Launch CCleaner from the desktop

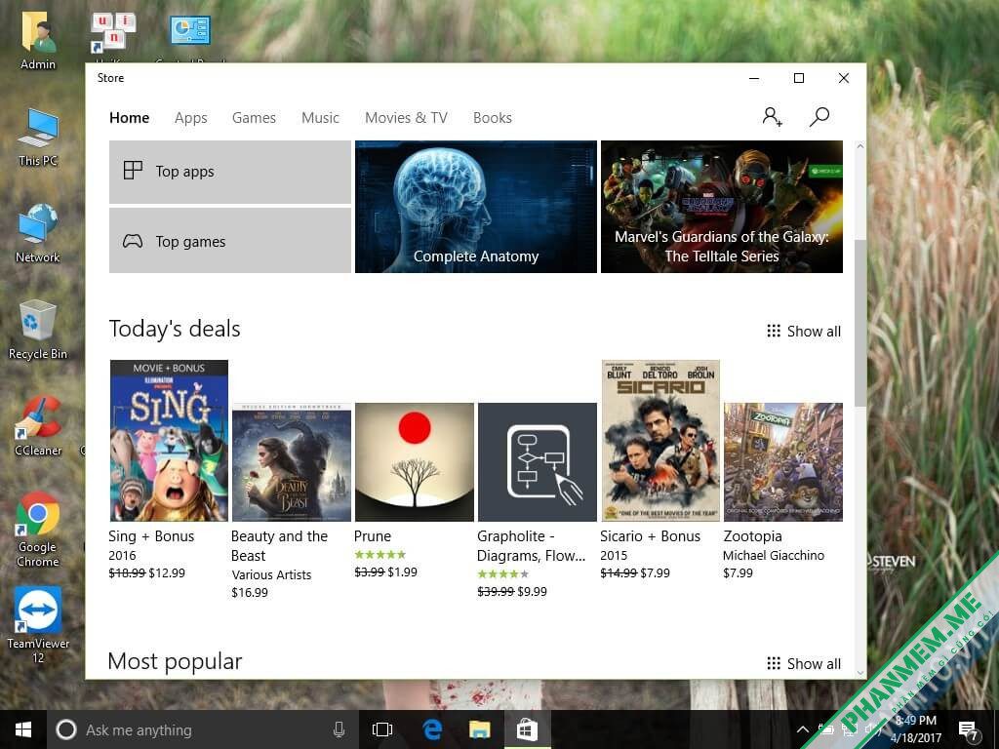[x=38, y=427]
